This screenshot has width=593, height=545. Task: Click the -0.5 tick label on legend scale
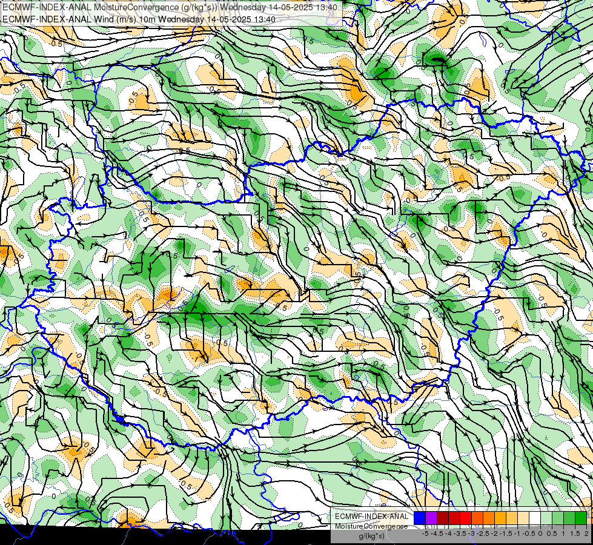529,533
